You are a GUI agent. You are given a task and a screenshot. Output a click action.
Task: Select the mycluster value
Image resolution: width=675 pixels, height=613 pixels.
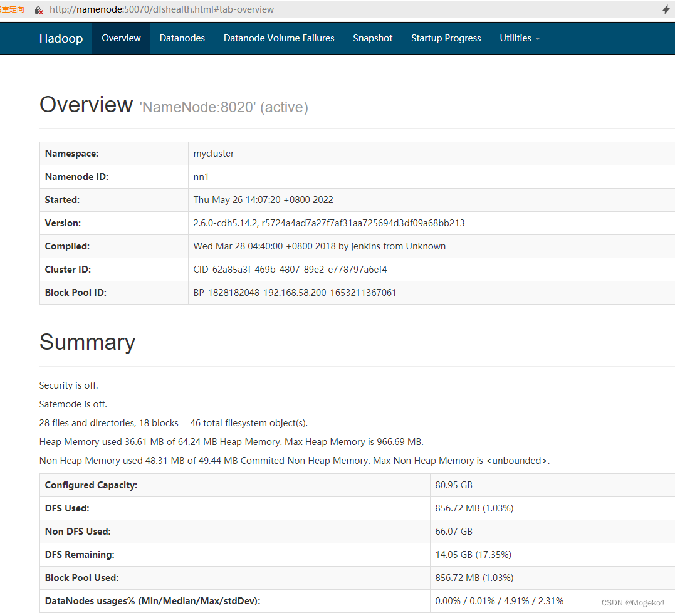click(214, 154)
